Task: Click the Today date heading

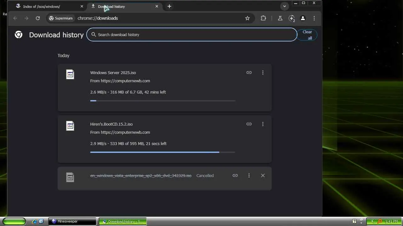Action: (x=63, y=56)
